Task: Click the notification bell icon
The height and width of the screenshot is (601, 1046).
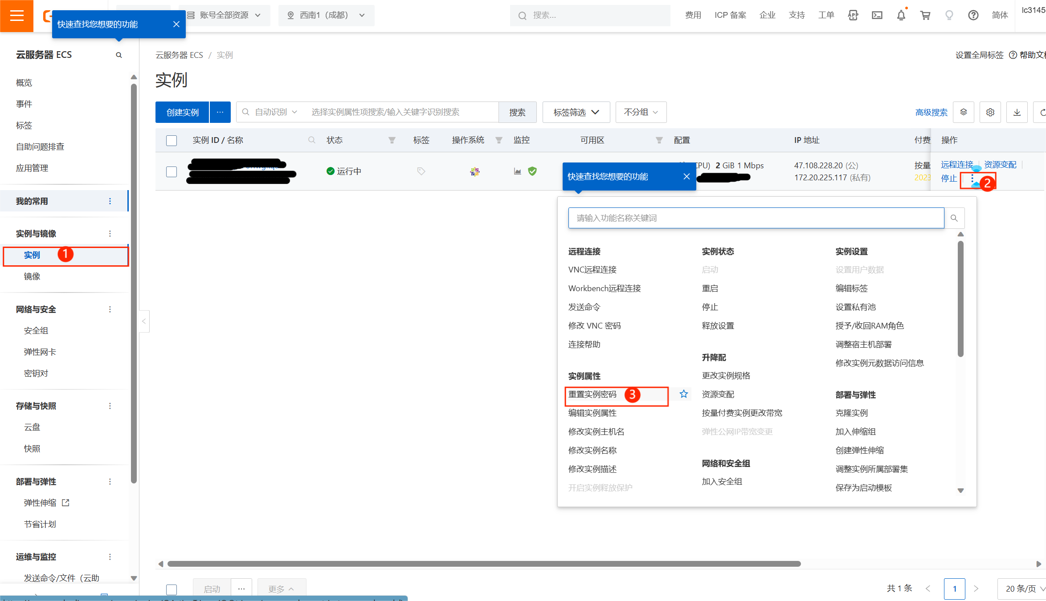Action: (x=901, y=15)
